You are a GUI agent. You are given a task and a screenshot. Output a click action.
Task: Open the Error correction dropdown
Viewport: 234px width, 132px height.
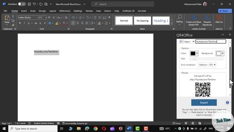click(207, 65)
